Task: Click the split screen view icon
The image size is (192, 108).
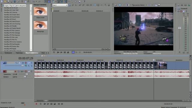Action: pos(128,5)
